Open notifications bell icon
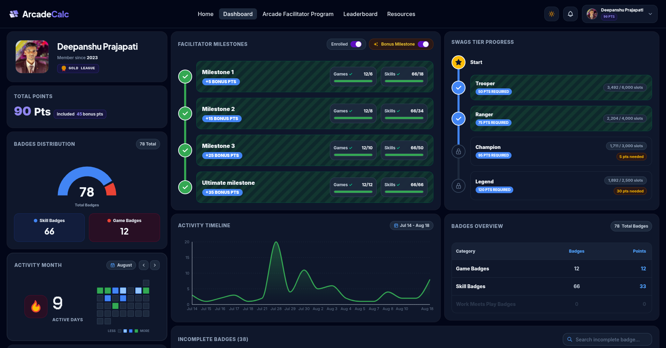666x348 pixels. tap(570, 14)
